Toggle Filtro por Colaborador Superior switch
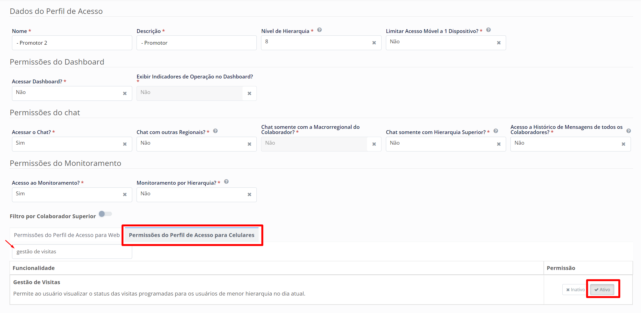The width and height of the screenshot is (641, 313). pos(105,214)
